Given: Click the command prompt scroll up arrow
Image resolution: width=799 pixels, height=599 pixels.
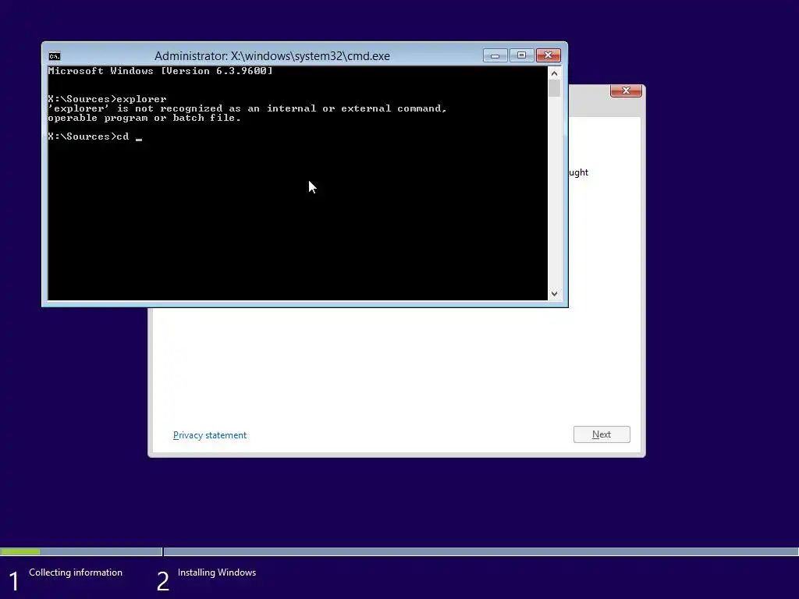Looking at the screenshot, I should [555, 73].
